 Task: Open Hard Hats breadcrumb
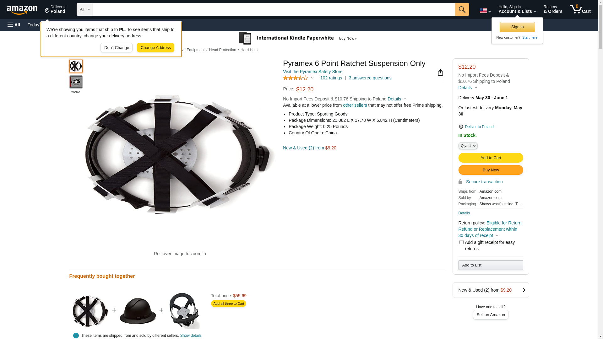pyautogui.click(x=249, y=50)
